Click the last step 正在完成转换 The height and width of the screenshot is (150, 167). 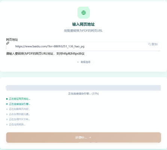pyautogui.click(x=16, y=124)
